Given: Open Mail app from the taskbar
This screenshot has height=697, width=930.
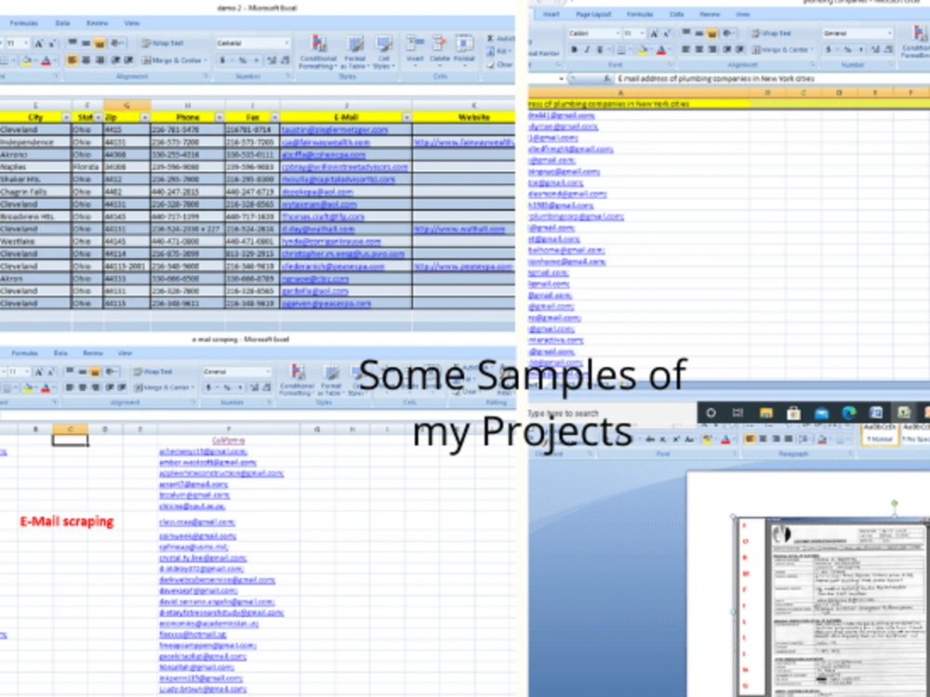Looking at the screenshot, I should (821, 413).
